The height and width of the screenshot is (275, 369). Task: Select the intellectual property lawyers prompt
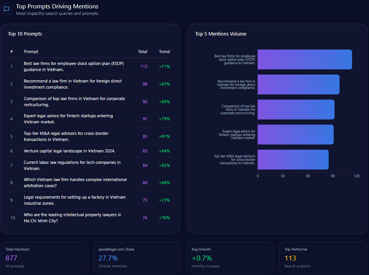(x=72, y=218)
